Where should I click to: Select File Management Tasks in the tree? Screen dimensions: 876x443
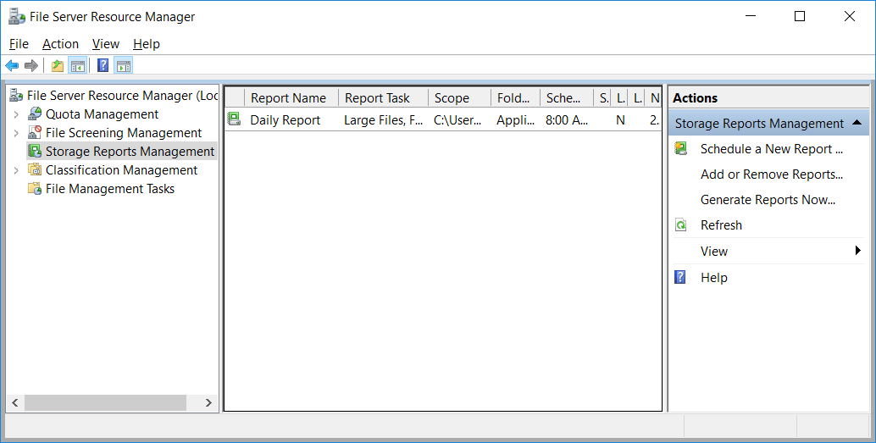click(x=110, y=189)
